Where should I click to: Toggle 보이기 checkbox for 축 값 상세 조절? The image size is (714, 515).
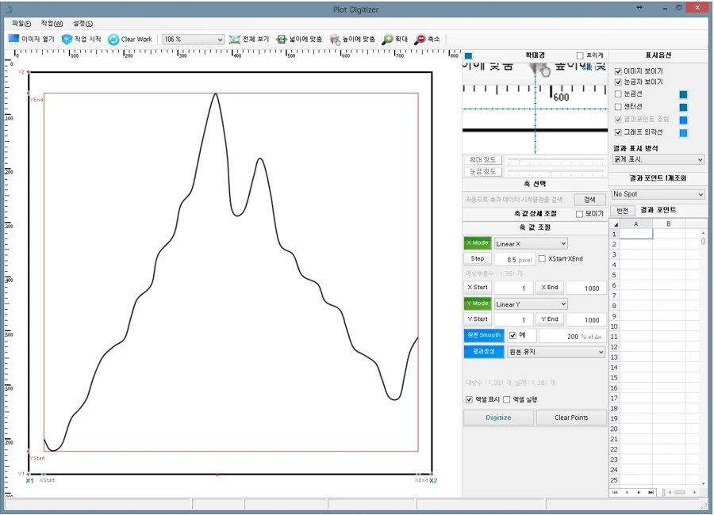click(579, 214)
